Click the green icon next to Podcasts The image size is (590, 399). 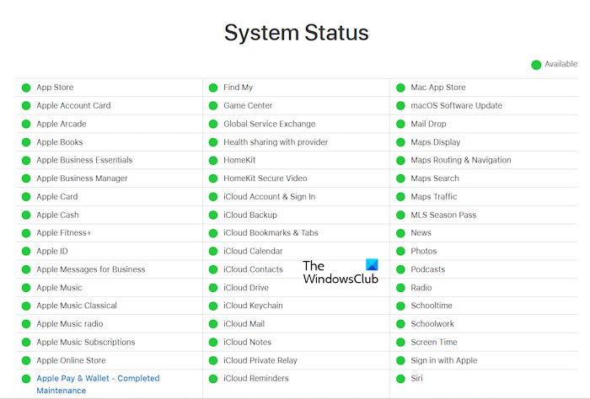click(400, 269)
